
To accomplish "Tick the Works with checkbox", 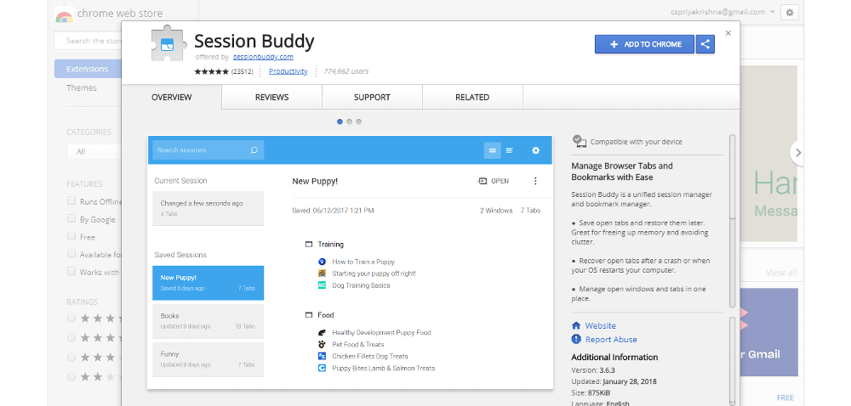I will point(71,272).
